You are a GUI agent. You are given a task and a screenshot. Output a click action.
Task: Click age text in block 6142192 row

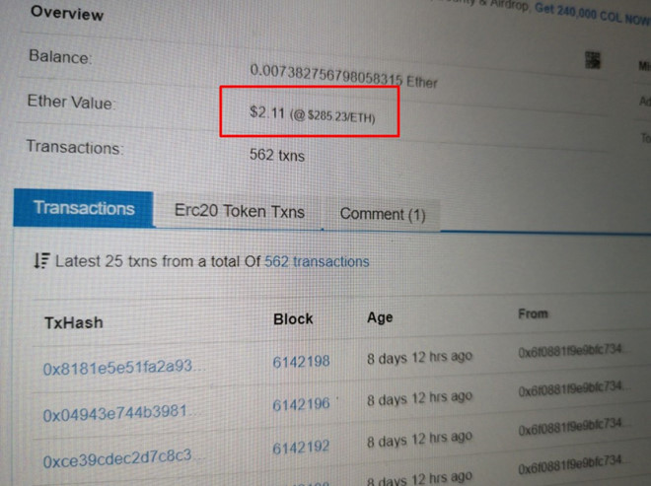click(x=420, y=439)
